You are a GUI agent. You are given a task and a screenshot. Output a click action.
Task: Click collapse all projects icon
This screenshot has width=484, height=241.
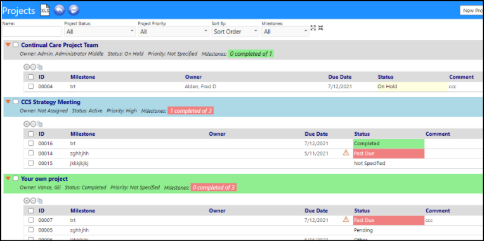pos(321,28)
